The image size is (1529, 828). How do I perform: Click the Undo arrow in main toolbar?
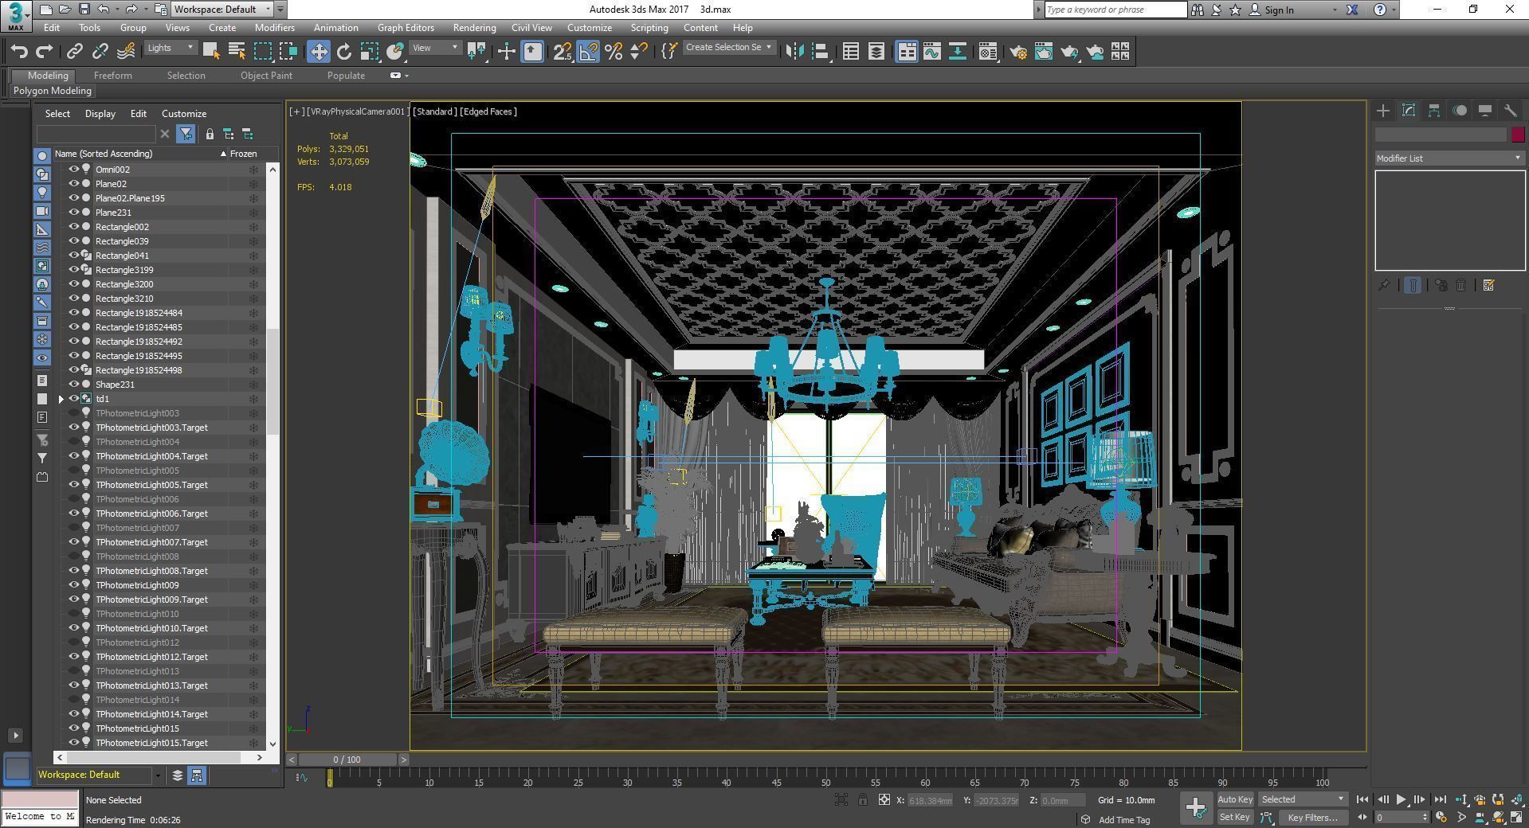(19, 52)
